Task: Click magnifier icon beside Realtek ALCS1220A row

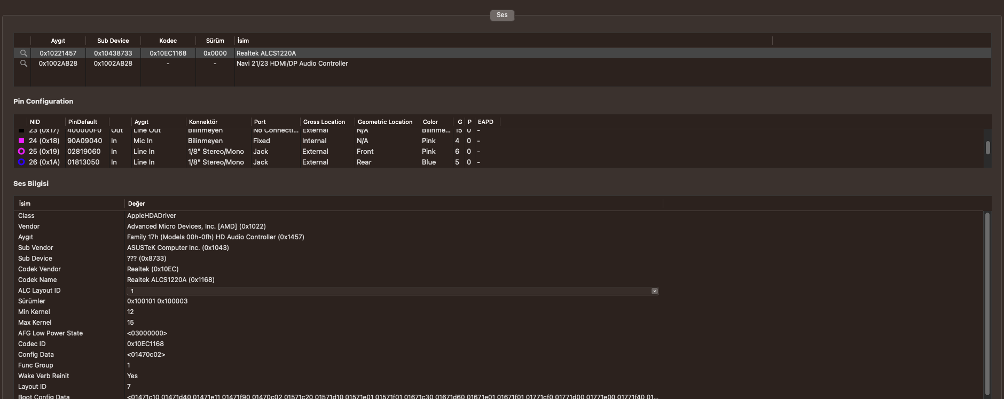Action: coord(23,53)
